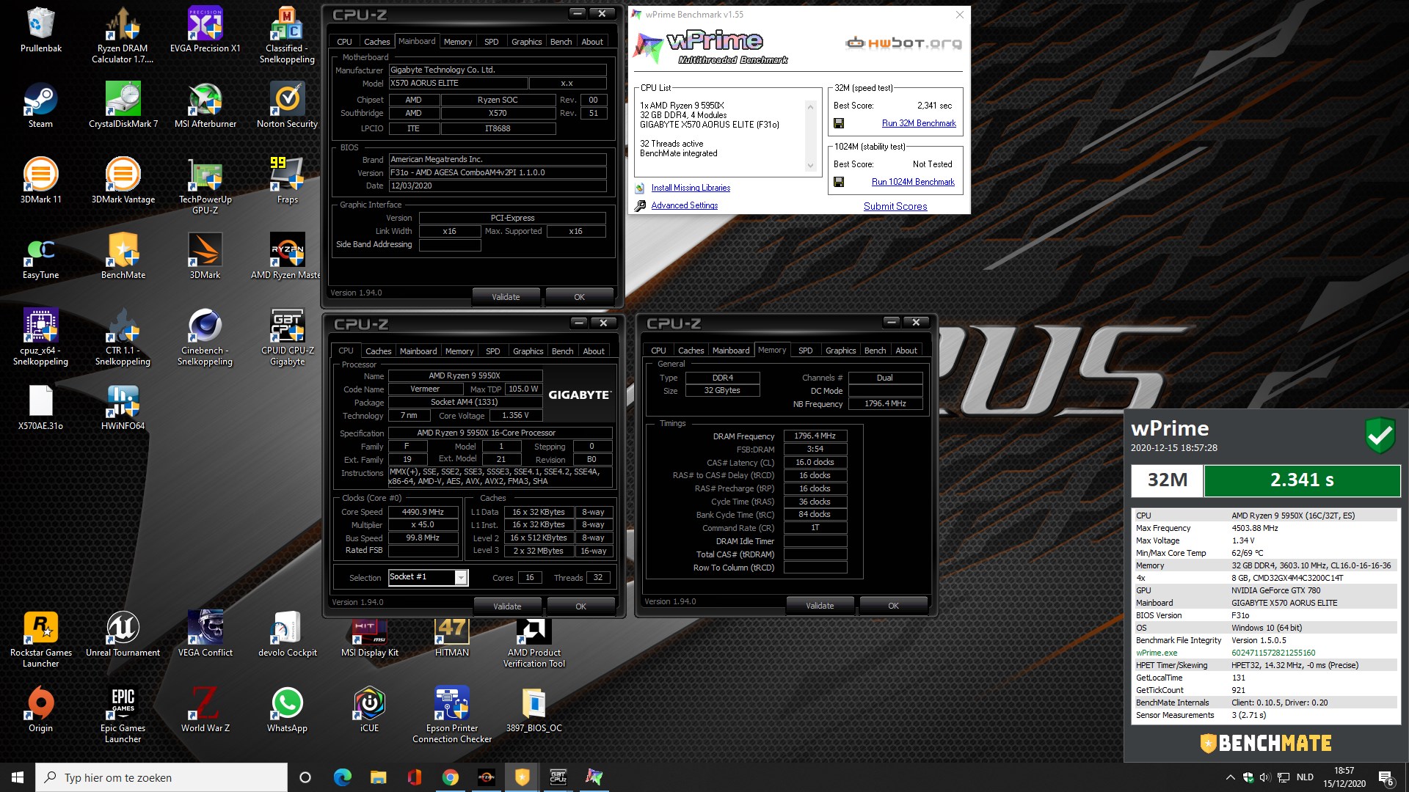Open the Prullenbak recycle bin icon
1409x792 pixels.
pyautogui.click(x=41, y=30)
